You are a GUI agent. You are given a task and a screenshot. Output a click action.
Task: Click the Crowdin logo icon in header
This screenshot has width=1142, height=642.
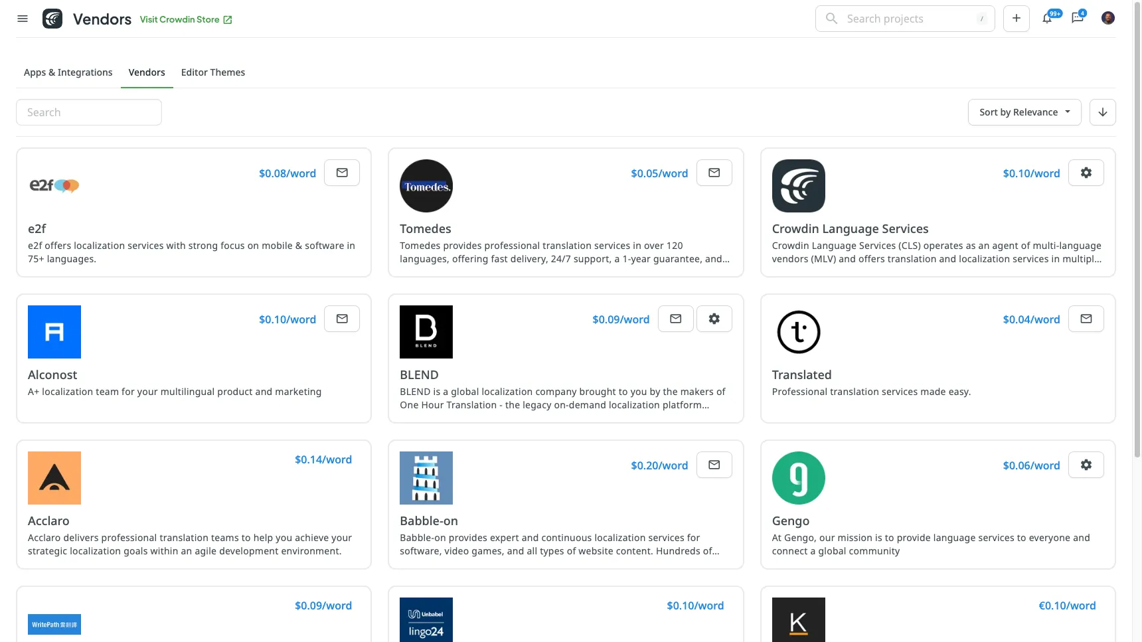52,19
